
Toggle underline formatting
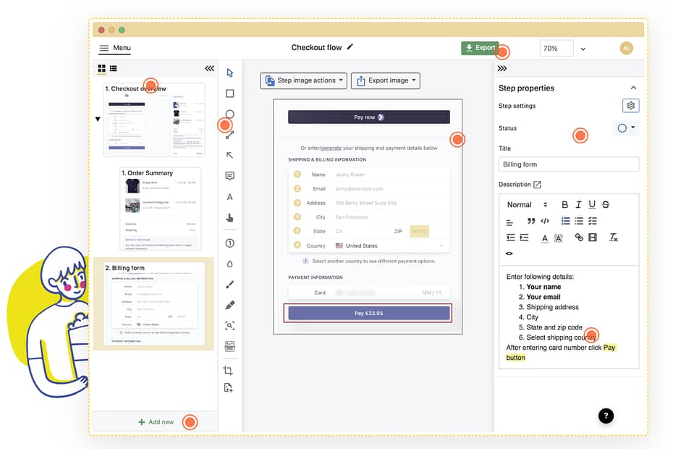pos(592,204)
